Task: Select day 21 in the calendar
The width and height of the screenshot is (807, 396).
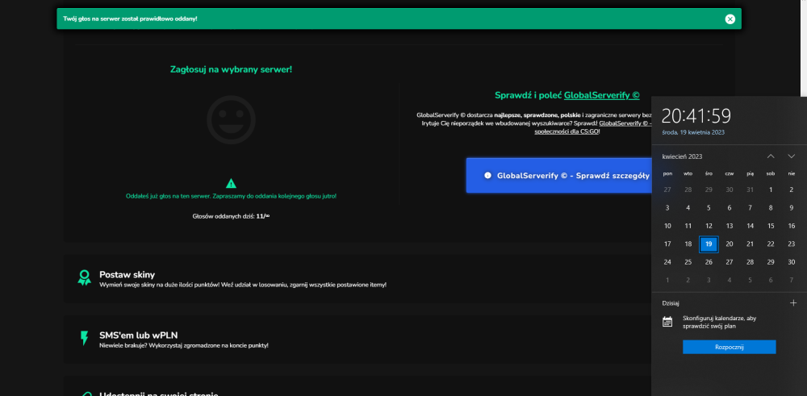Action: (x=750, y=244)
